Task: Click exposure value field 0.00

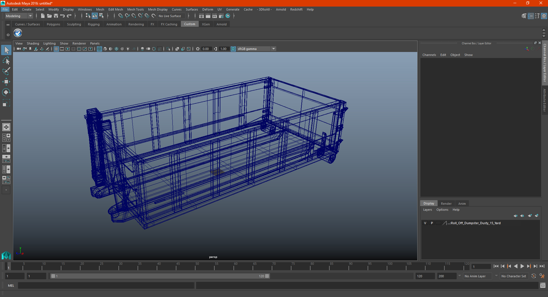Action: point(207,49)
